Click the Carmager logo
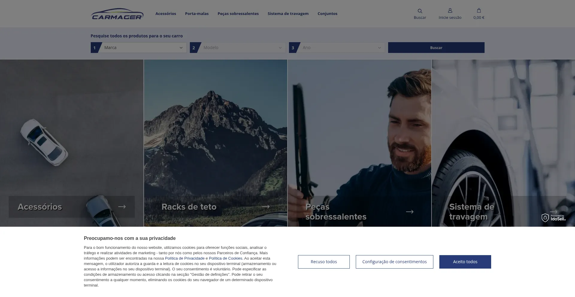 117,14
